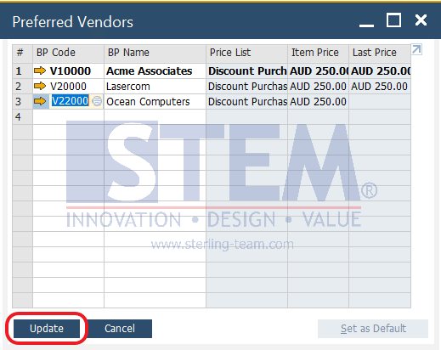Click the Last Price column header
441x350 pixels.
(380, 53)
